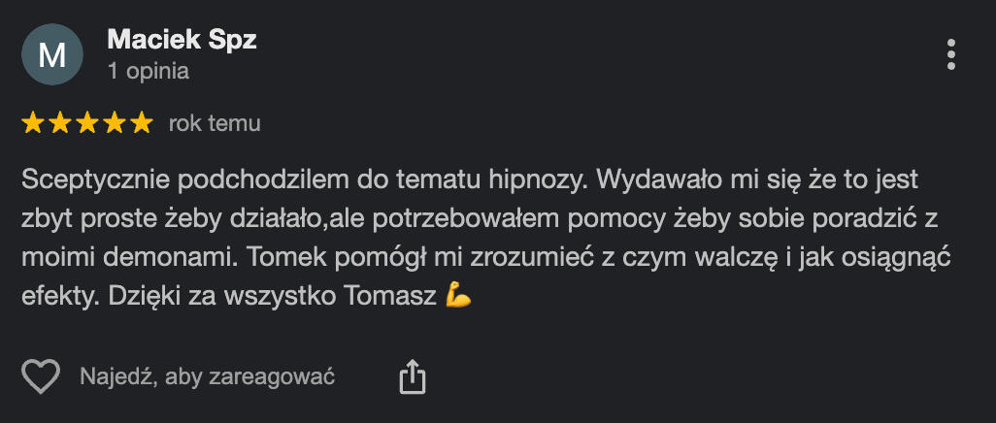Click the first yellow rating star
996x423 pixels.
click(32, 122)
